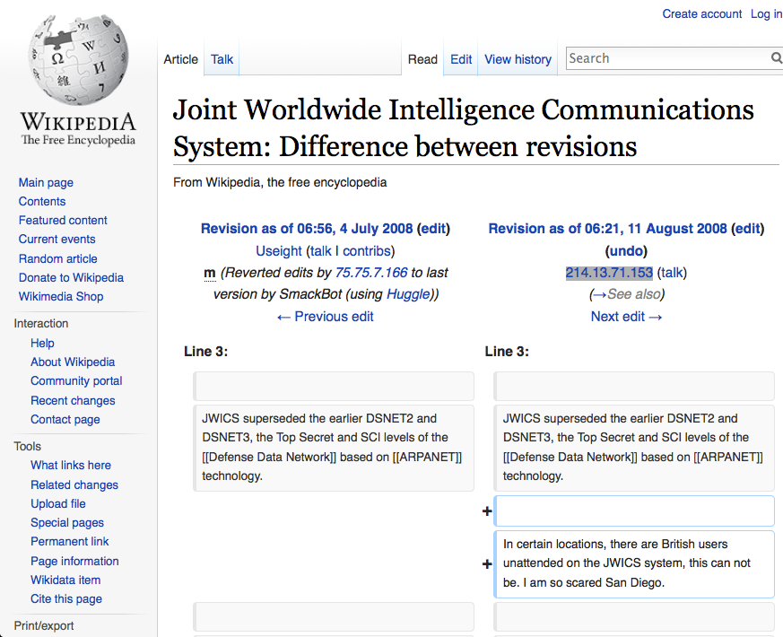Click the search magnifier icon
Viewport: 783px width, 637px height.
click(776, 58)
